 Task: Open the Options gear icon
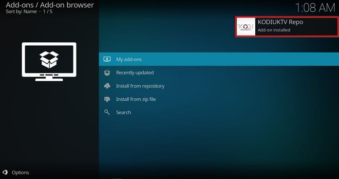(x=5, y=172)
